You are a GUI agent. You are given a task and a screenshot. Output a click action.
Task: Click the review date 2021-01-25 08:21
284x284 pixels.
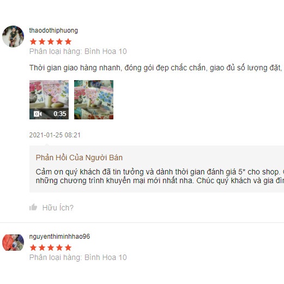point(55,135)
